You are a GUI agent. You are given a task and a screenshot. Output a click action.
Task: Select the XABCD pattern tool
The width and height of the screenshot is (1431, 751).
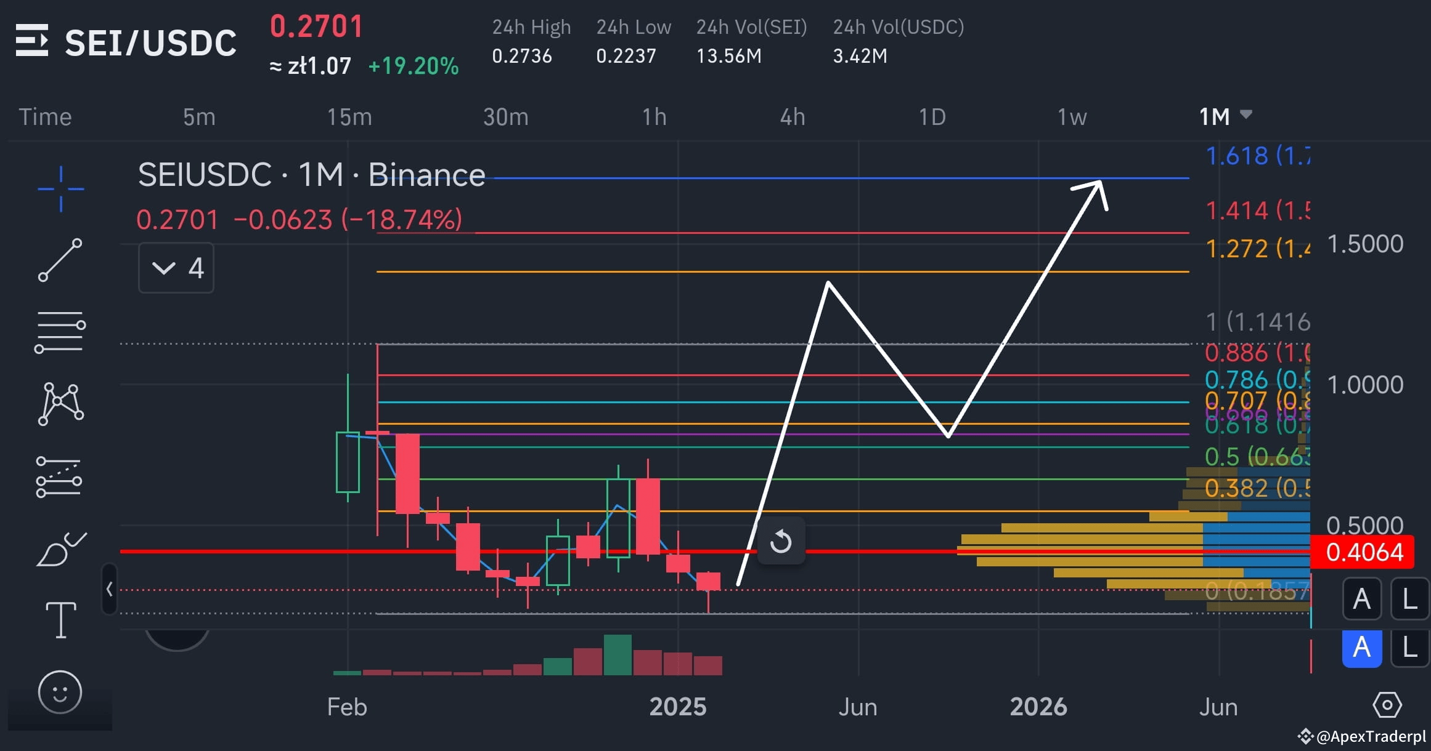pos(60,404)
